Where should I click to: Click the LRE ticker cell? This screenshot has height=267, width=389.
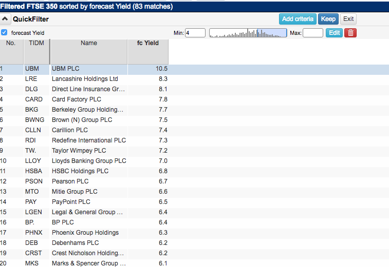36,79
